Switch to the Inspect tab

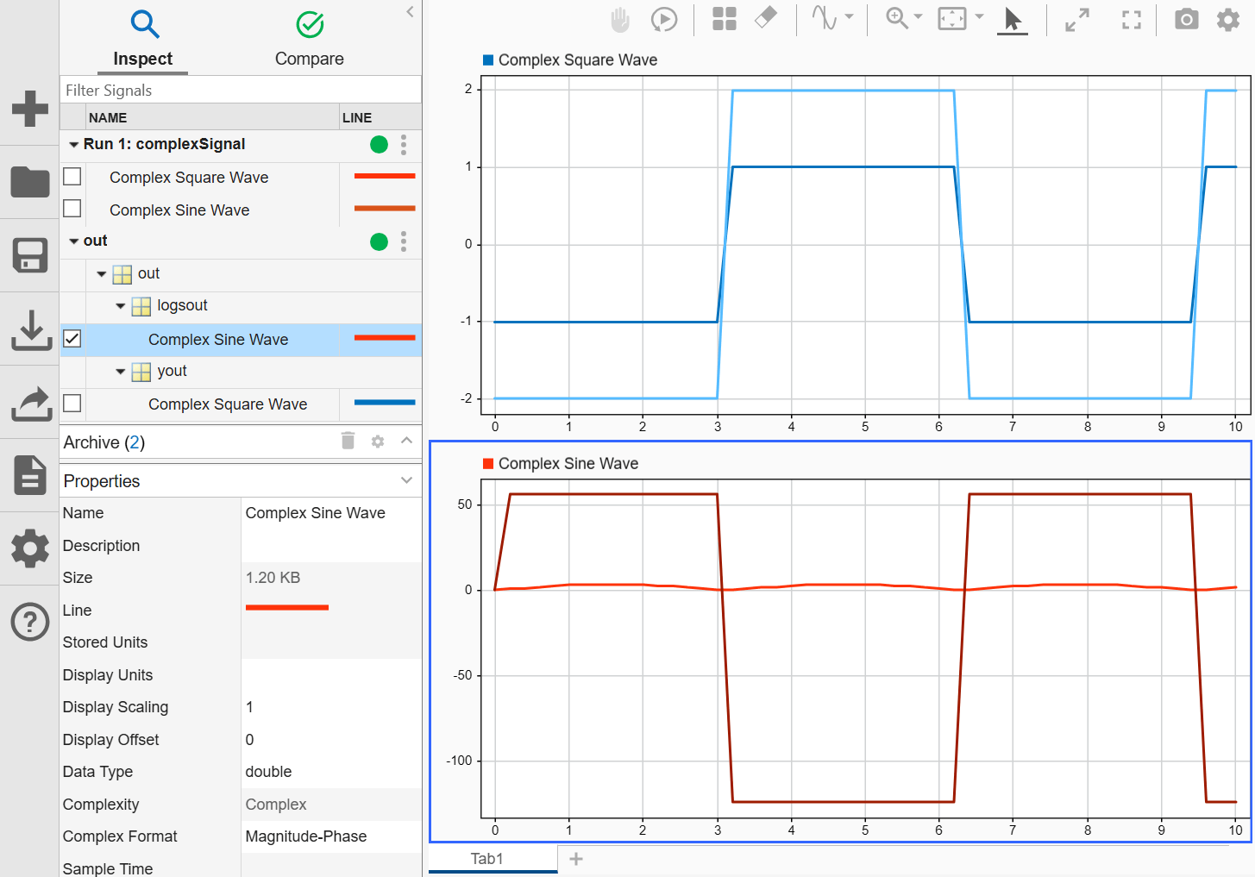click(x=143, y=39)
